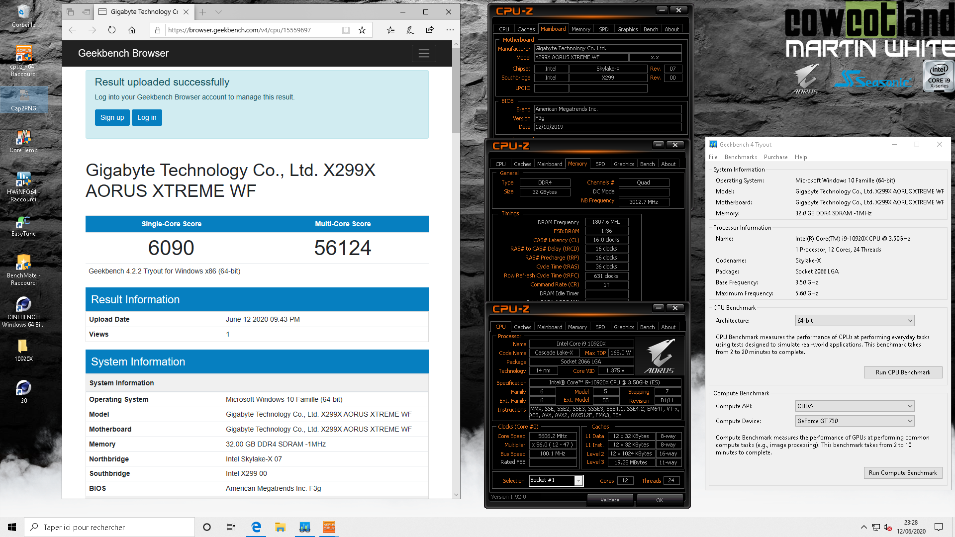The image size is (955, 537).
Task: Open cpuz_x64 desktop shortcut
Action: tap(23, 62)
